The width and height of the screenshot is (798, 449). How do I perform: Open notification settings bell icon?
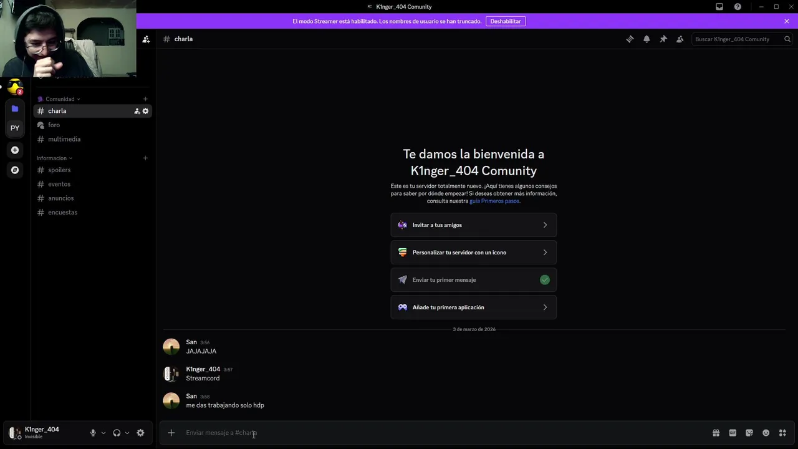tap(647, 39)
